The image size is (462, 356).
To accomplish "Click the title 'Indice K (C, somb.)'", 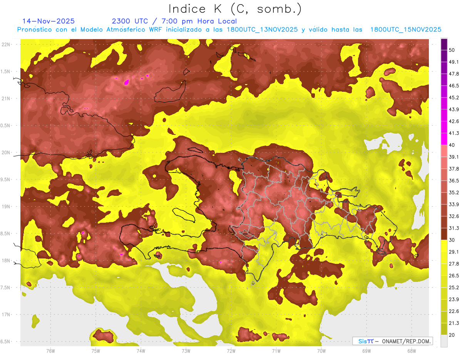I will [236, 8].
